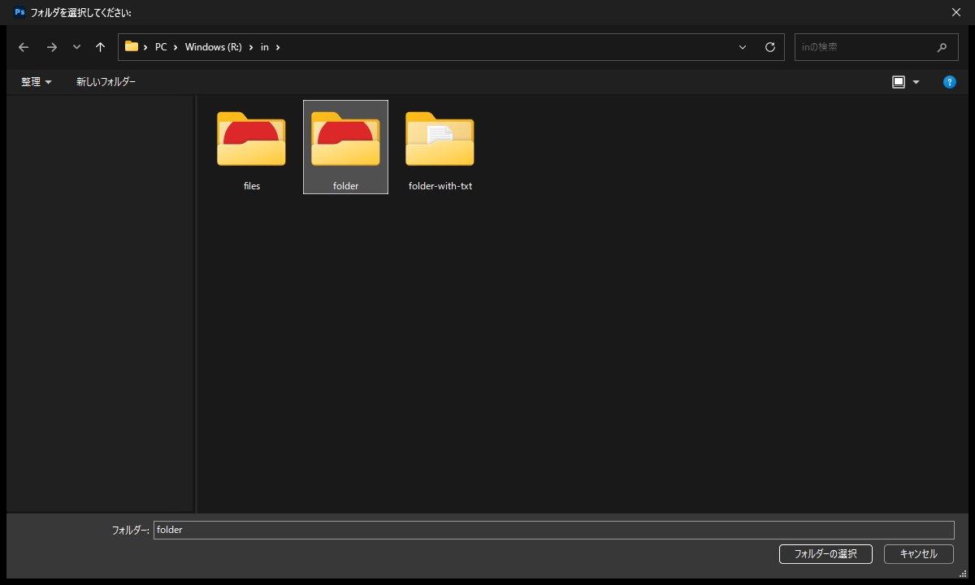Open the 整理 menu

(x=37, y=82)
